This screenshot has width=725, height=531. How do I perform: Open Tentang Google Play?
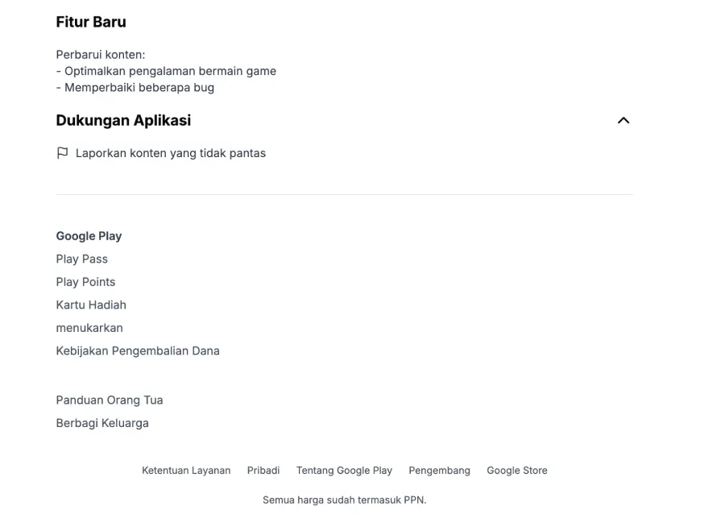pos(344,471)
